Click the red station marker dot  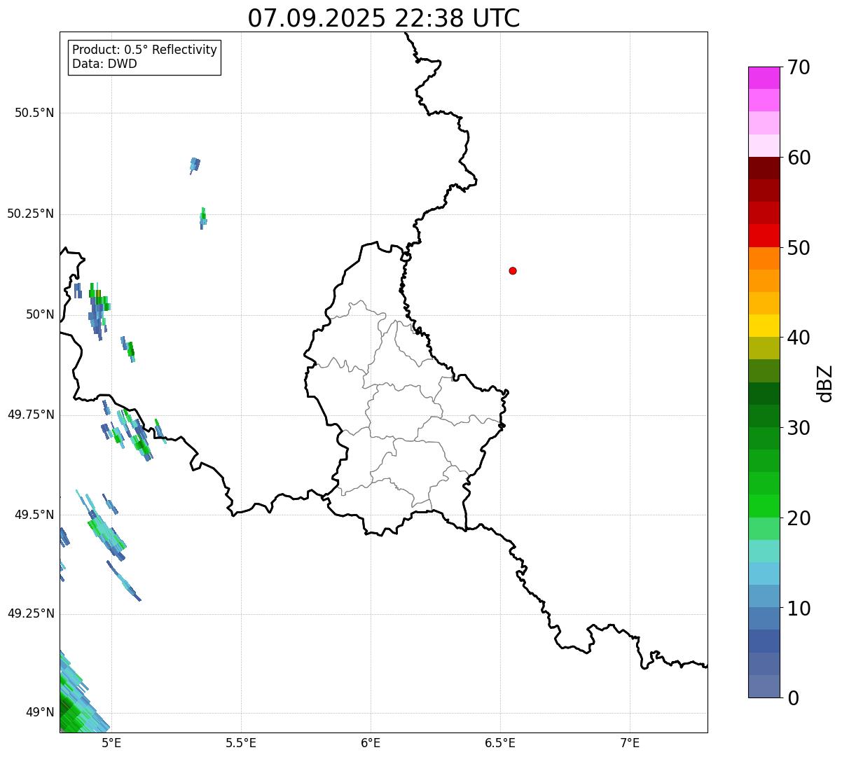pyautogui.click(x=513, y=270)
